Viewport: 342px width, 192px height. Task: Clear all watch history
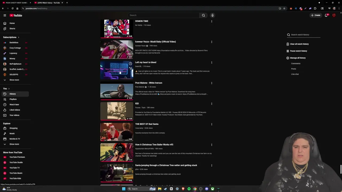297,44
